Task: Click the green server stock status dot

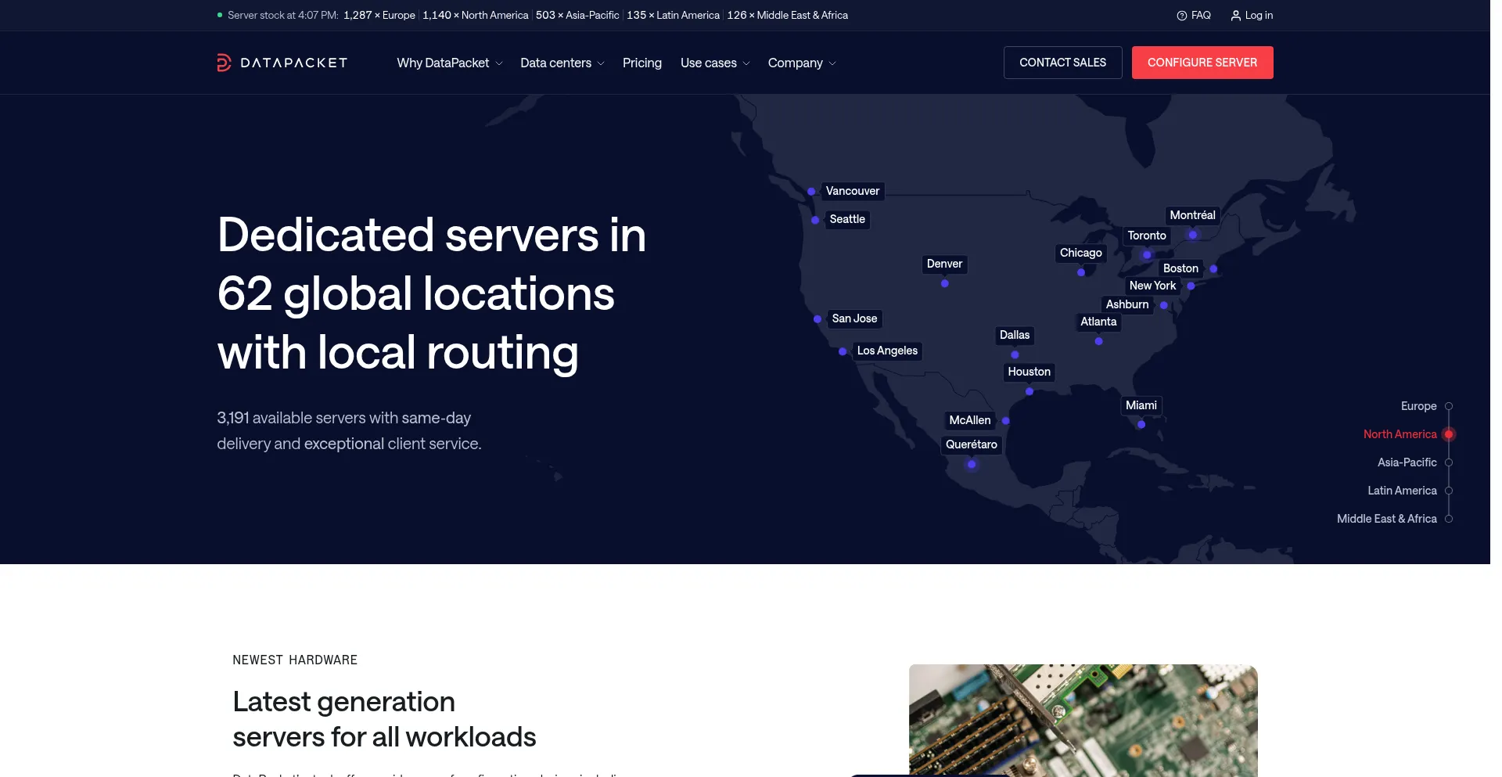Action: click(220, 16)
